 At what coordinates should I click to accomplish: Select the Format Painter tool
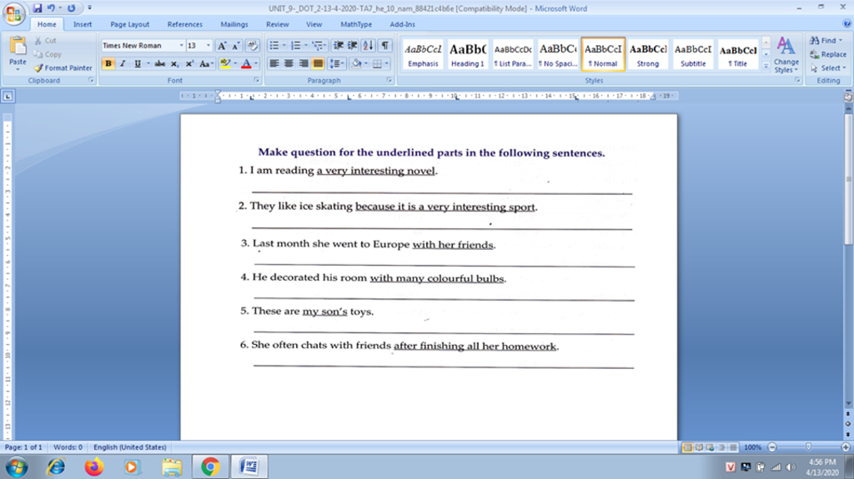tap(63, 68)
